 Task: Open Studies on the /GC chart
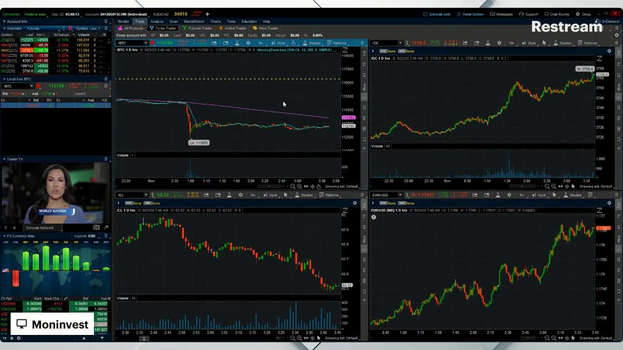coord(562,43)
